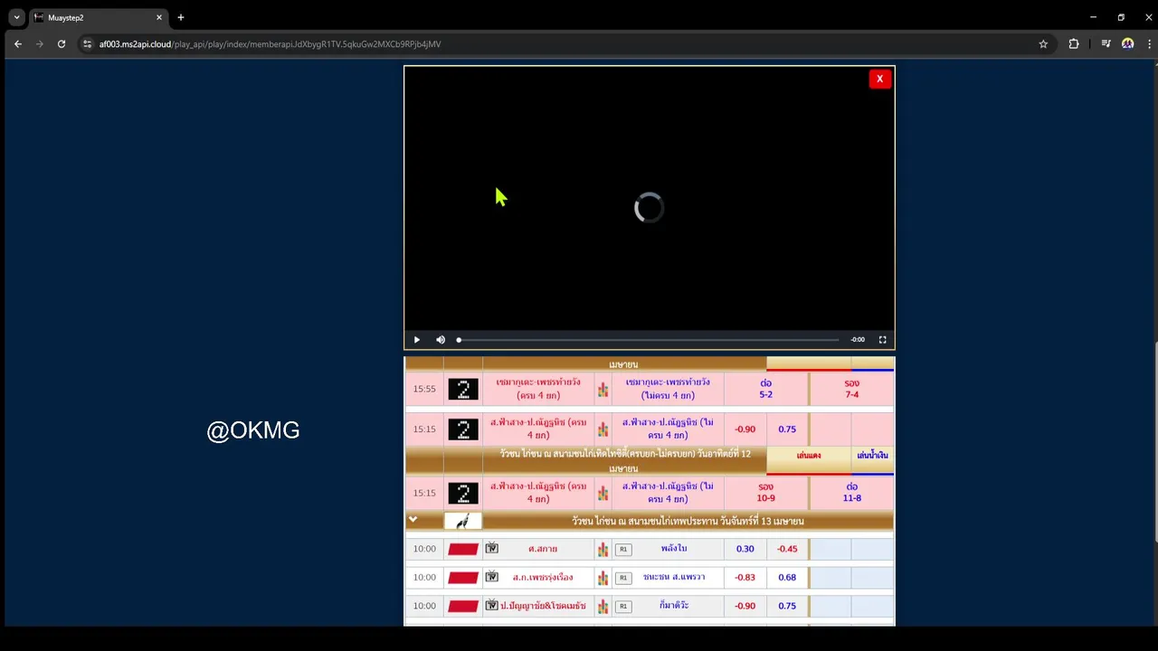Select fighter ศ.สกาย
Image resolution: width=1158 pixels, height=651 pixels.
[x=543, y=549]
